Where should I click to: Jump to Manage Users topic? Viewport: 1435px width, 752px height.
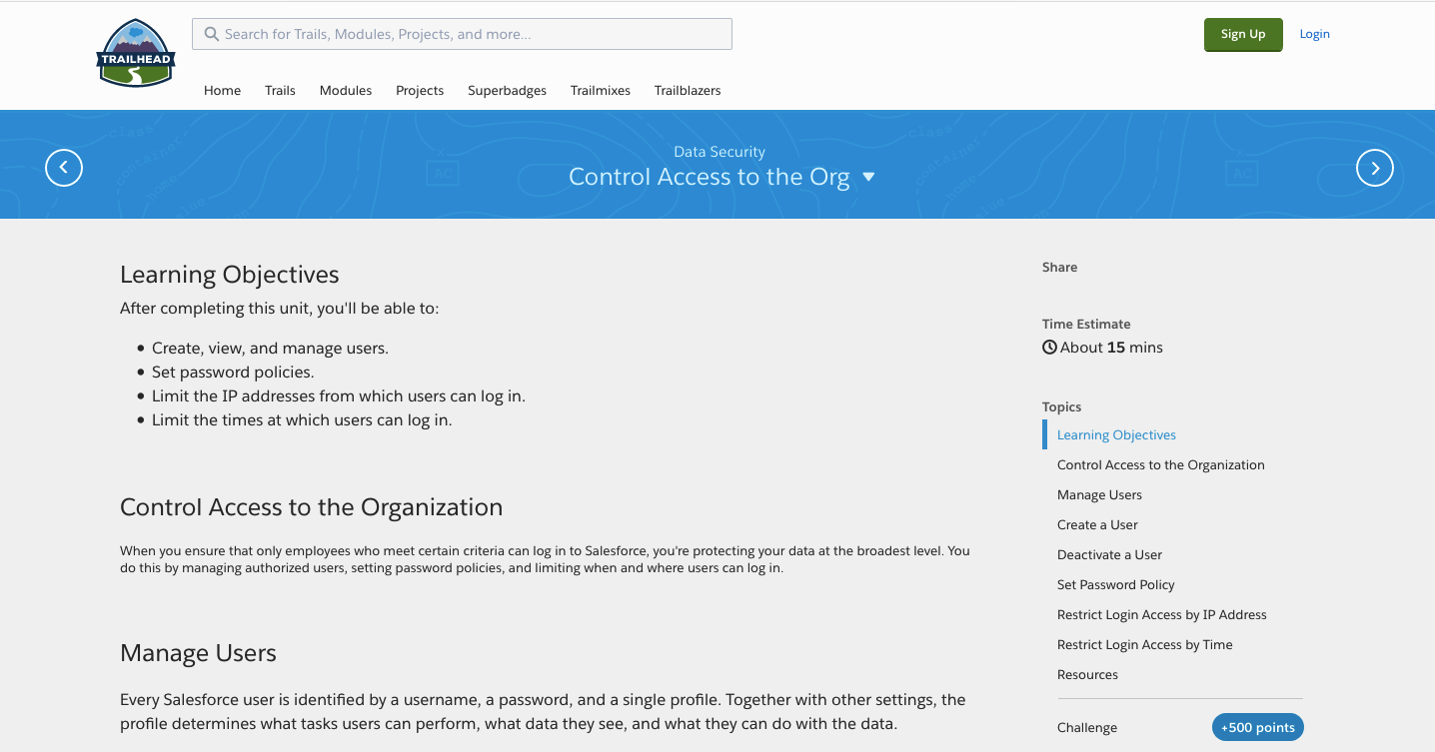pos(1099,494)
